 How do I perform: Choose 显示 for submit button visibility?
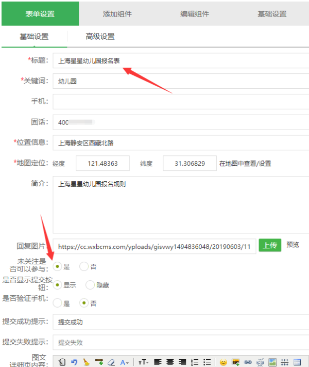click(x=57, y=285)
